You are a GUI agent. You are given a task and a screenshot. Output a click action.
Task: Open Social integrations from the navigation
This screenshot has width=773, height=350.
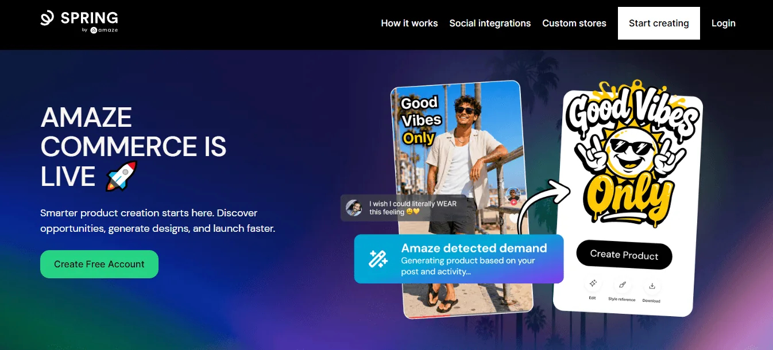tap(490, 24)
